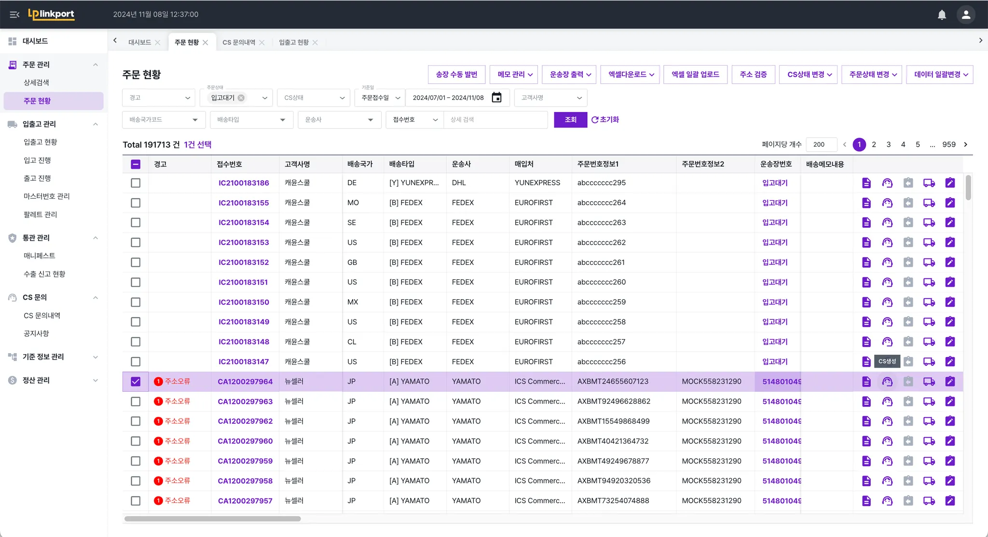Open document icon for order IC2100183186
The width and height of the screenshot is (988, 537).
(866, 183)
